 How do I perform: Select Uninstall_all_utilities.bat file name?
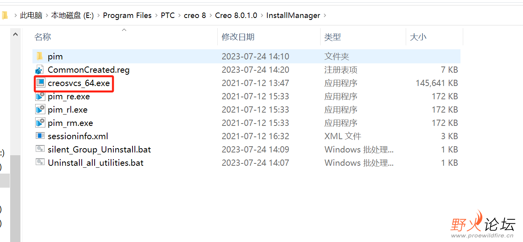[x=96, y=163]
